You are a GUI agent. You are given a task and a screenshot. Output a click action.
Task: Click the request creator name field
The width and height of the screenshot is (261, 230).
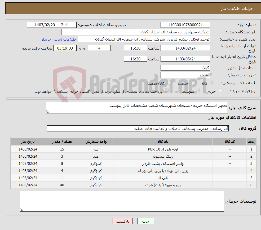coord(144,39)
